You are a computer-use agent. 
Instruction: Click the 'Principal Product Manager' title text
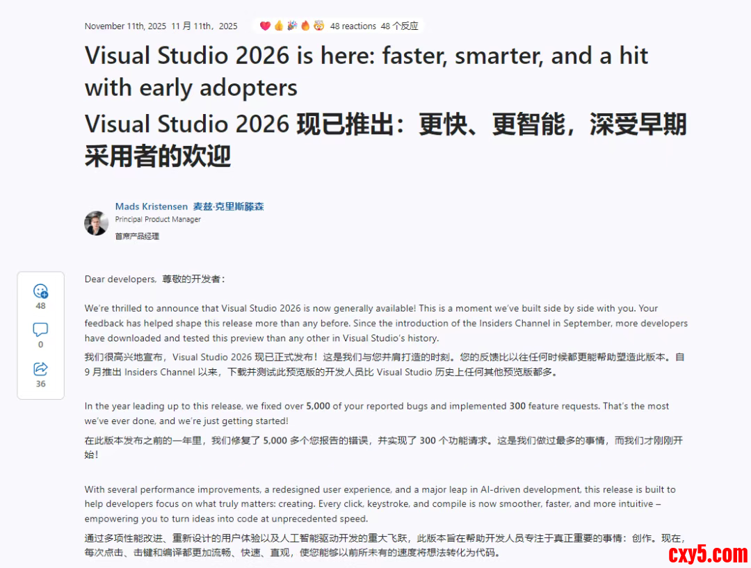click(x=158, y=220)
